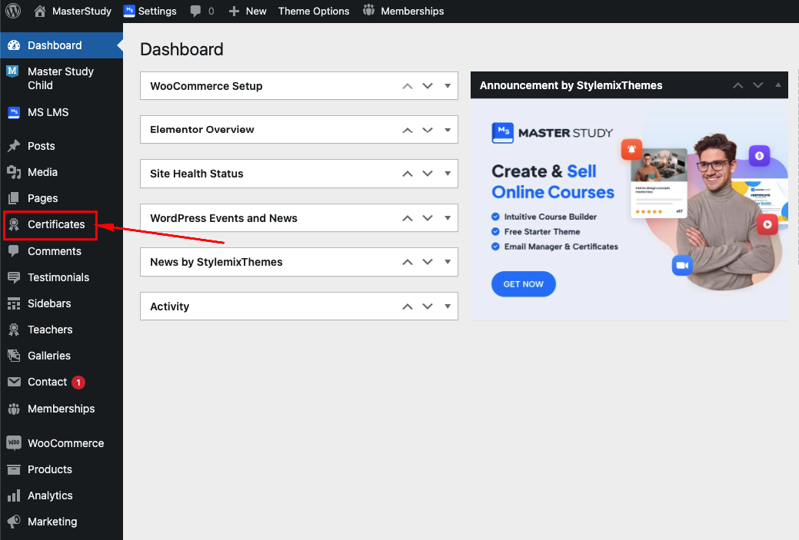Open Certificates menu item label
The height and width of the screenshot is (540, 799).
coord(56,224)
